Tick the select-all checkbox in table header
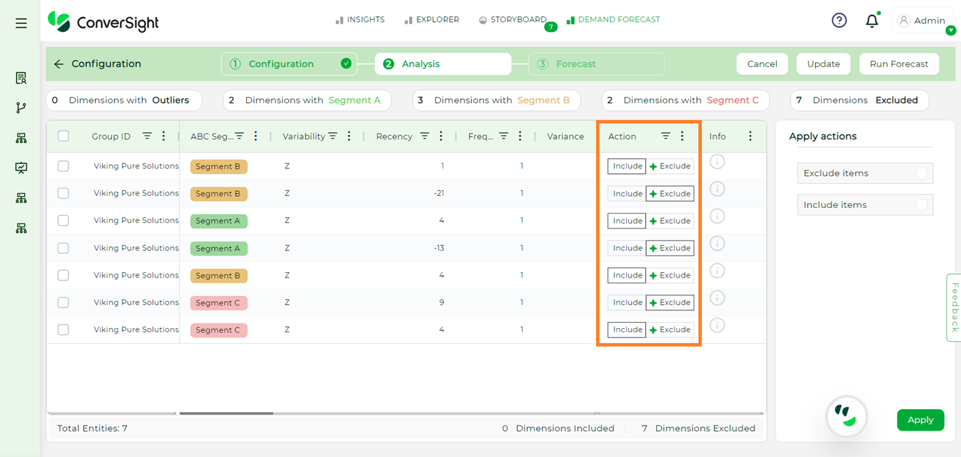Image resolution: width=961 pixels, height=457 pixels. tap(63, 136)
